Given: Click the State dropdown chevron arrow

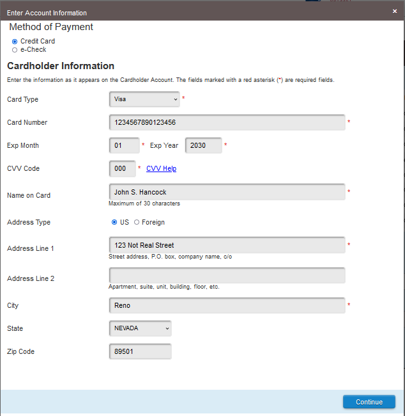Looking at the screenshot, I should [167, 328].
